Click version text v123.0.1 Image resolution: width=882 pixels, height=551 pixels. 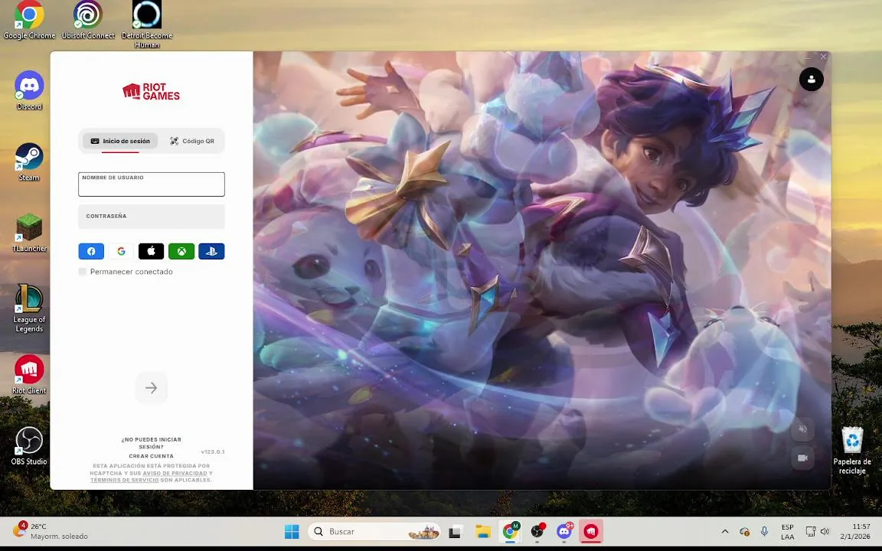pyautogui.click(x=213, y=452)
